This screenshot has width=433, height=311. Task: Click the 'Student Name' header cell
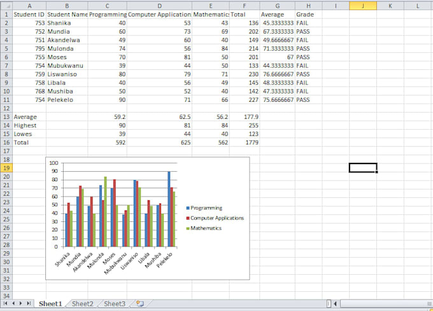coord(67,15)
